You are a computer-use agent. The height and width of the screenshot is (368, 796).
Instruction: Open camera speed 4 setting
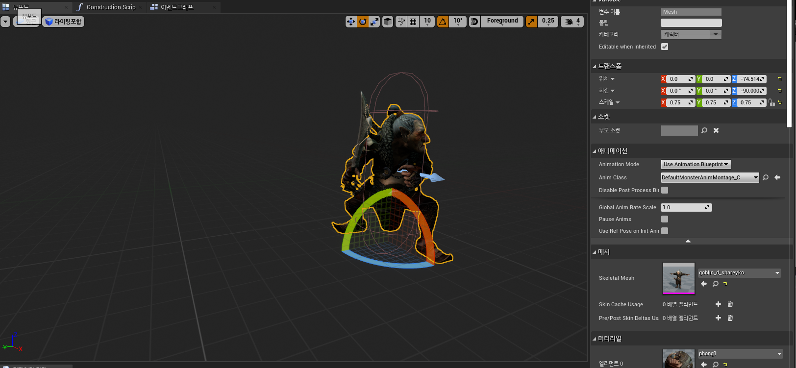[x=572, y=22]
